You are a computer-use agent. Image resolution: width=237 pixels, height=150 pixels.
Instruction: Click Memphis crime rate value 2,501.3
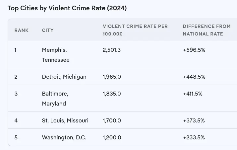click(x=112, y=50)
